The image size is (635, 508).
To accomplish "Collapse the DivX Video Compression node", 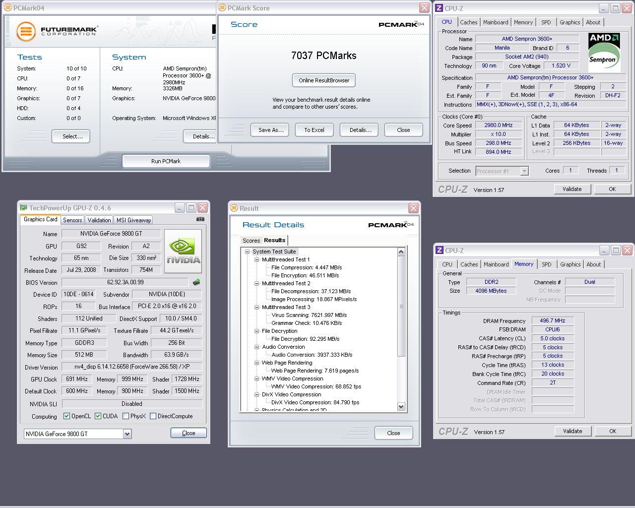I will (257, 394).
